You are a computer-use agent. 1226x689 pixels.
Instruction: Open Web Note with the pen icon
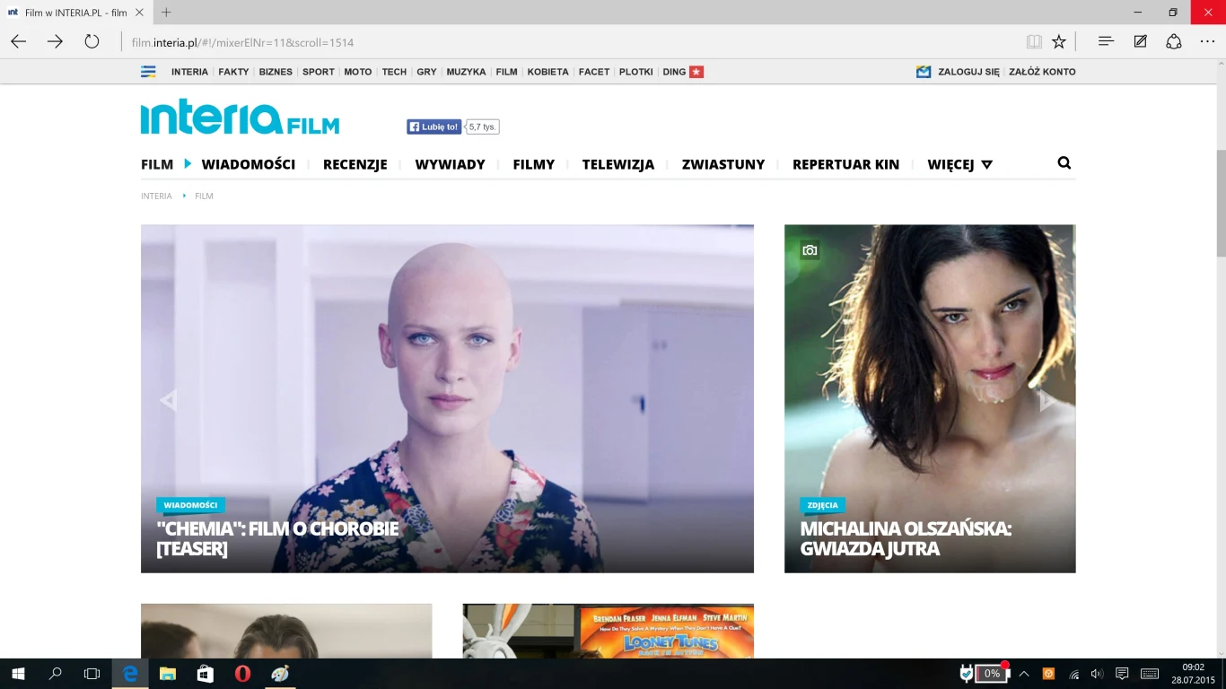tap(1139, 41)
